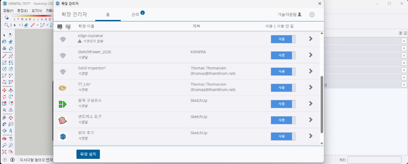Select the Push/Pull tool
This screenshot has height=164, width=408.
coord(11,90)
